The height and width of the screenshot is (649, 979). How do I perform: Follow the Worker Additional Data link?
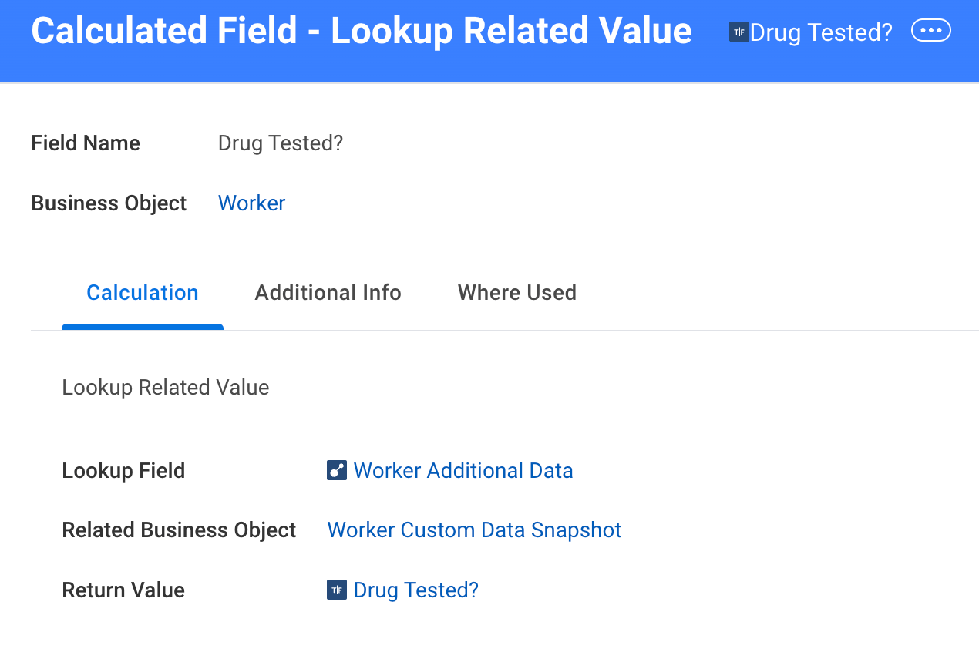point(463,470)
